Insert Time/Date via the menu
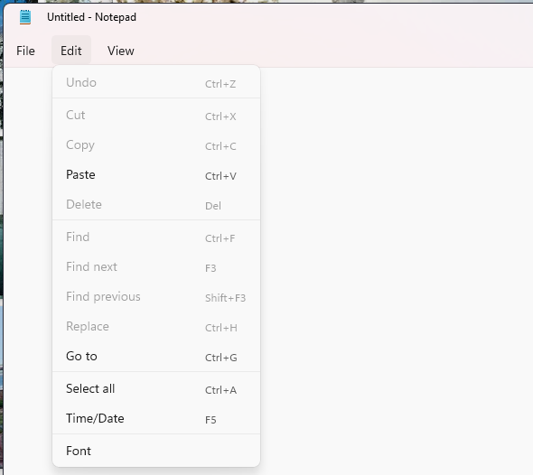Viewport: 533px width, 475px height. point(156,419)
